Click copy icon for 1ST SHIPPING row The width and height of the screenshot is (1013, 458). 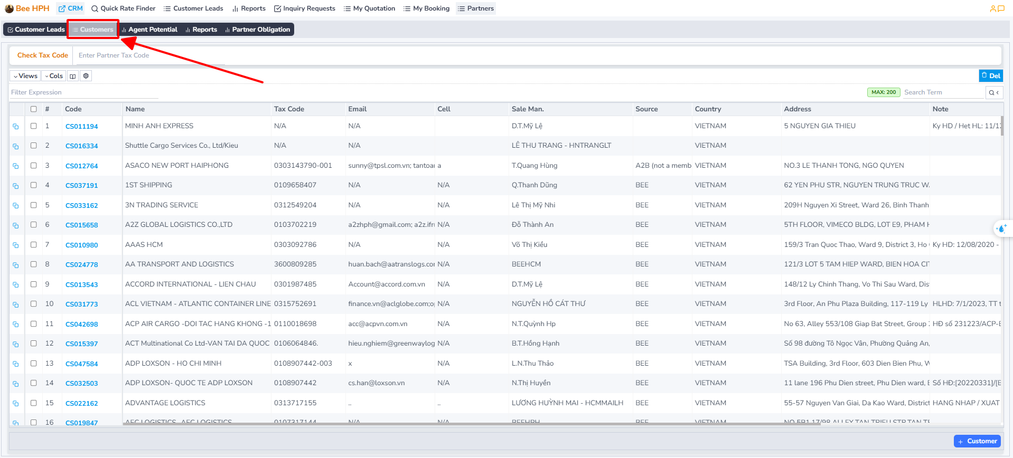[16, 186]
